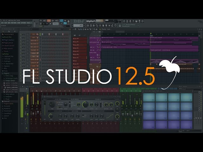Open the VIEW menu
The height and width of the screenshot is (152, 203).
19,23
